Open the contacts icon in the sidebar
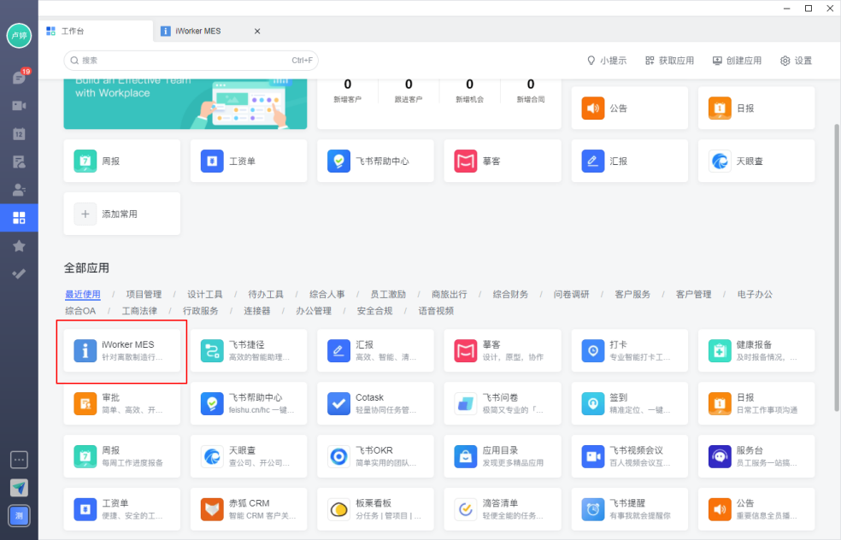Image resolution: width=841 pixels, height=540 pixels. 20,190
